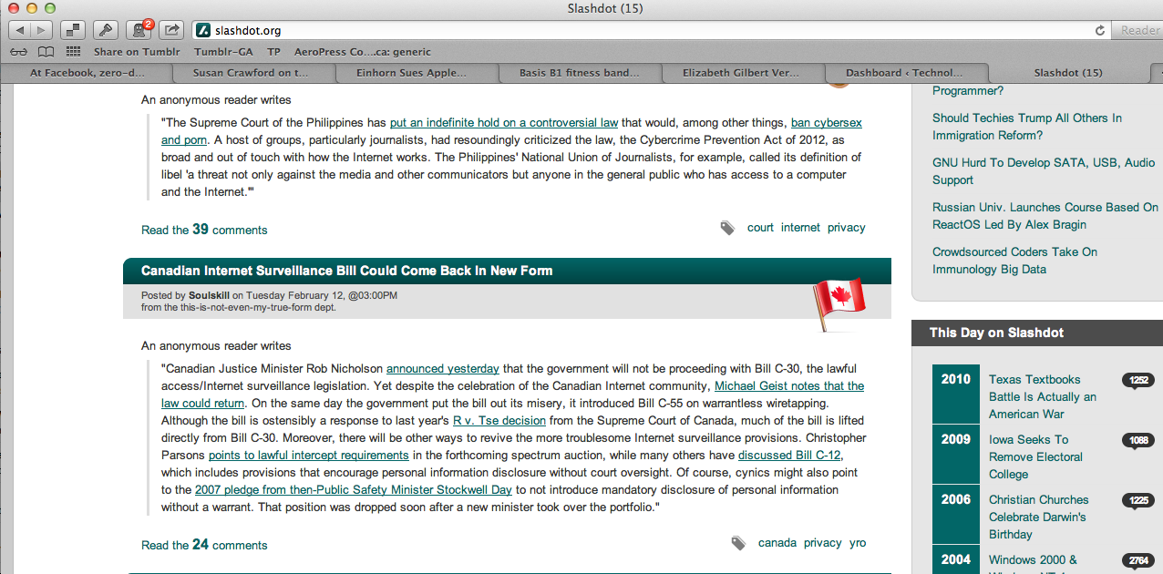The height and width of the screenshot is (574, 1163).
Task: Open the Canadian Internet Surveillance Bill headline
Action: click(346, 271)
